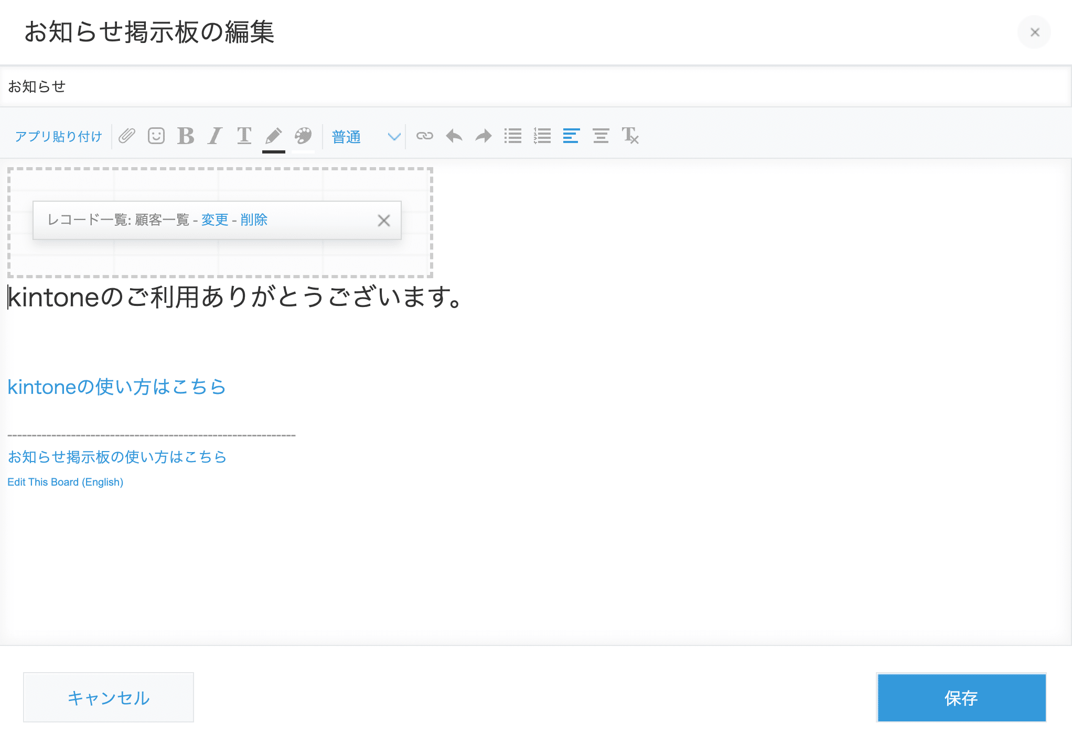The width and height of the screenshot is (1072, 746).
Task: Apply bulleted list formatting
Action: (513, 136)
